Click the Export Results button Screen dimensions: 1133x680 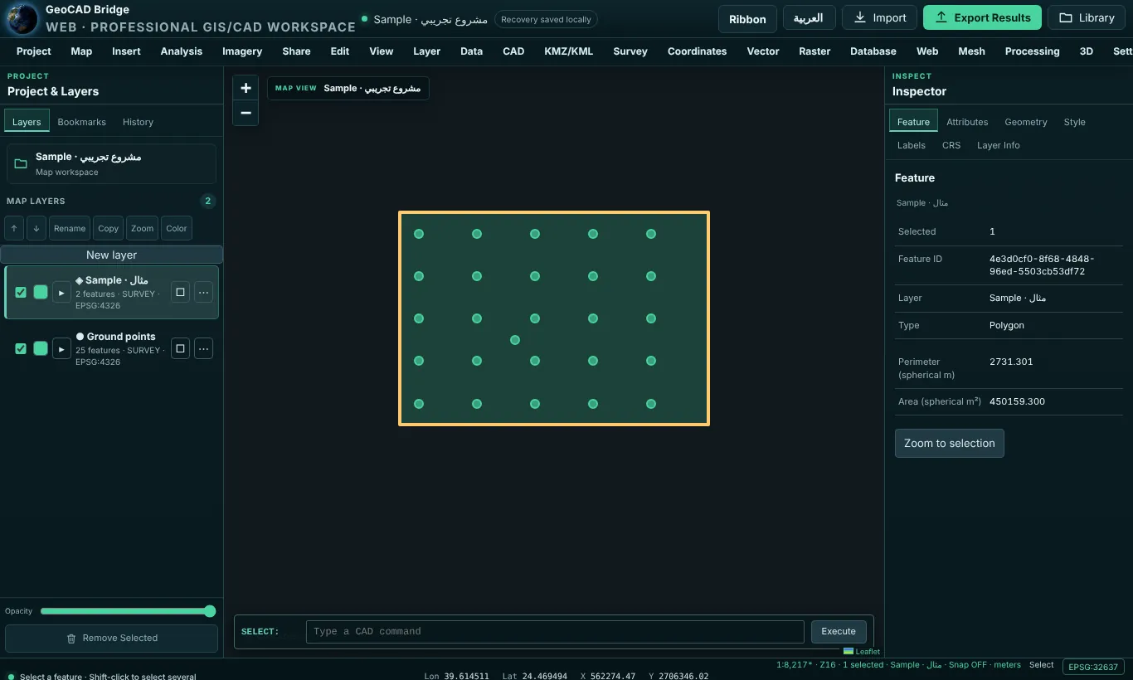(x=983, y=17)
